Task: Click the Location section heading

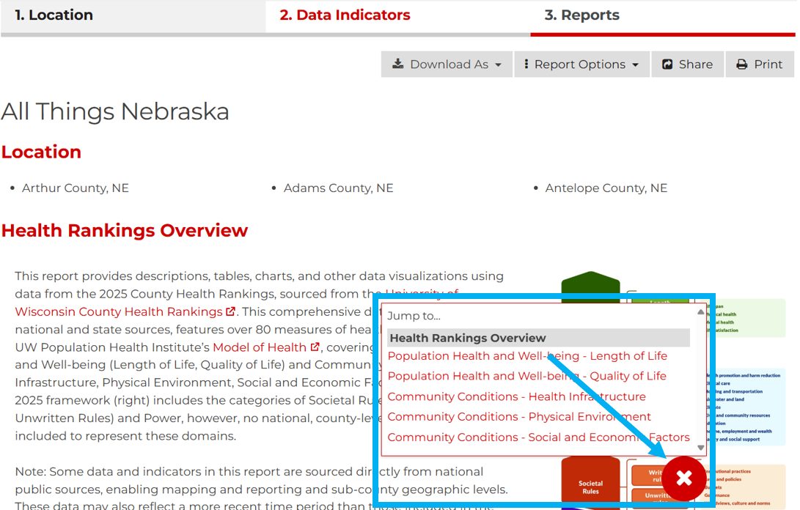Action: coord(41,152)
